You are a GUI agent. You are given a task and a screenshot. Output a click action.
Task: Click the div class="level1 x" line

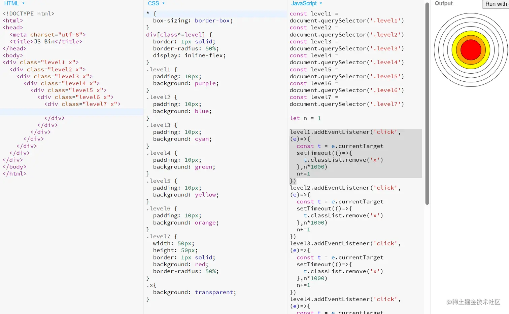coord(41,62)
